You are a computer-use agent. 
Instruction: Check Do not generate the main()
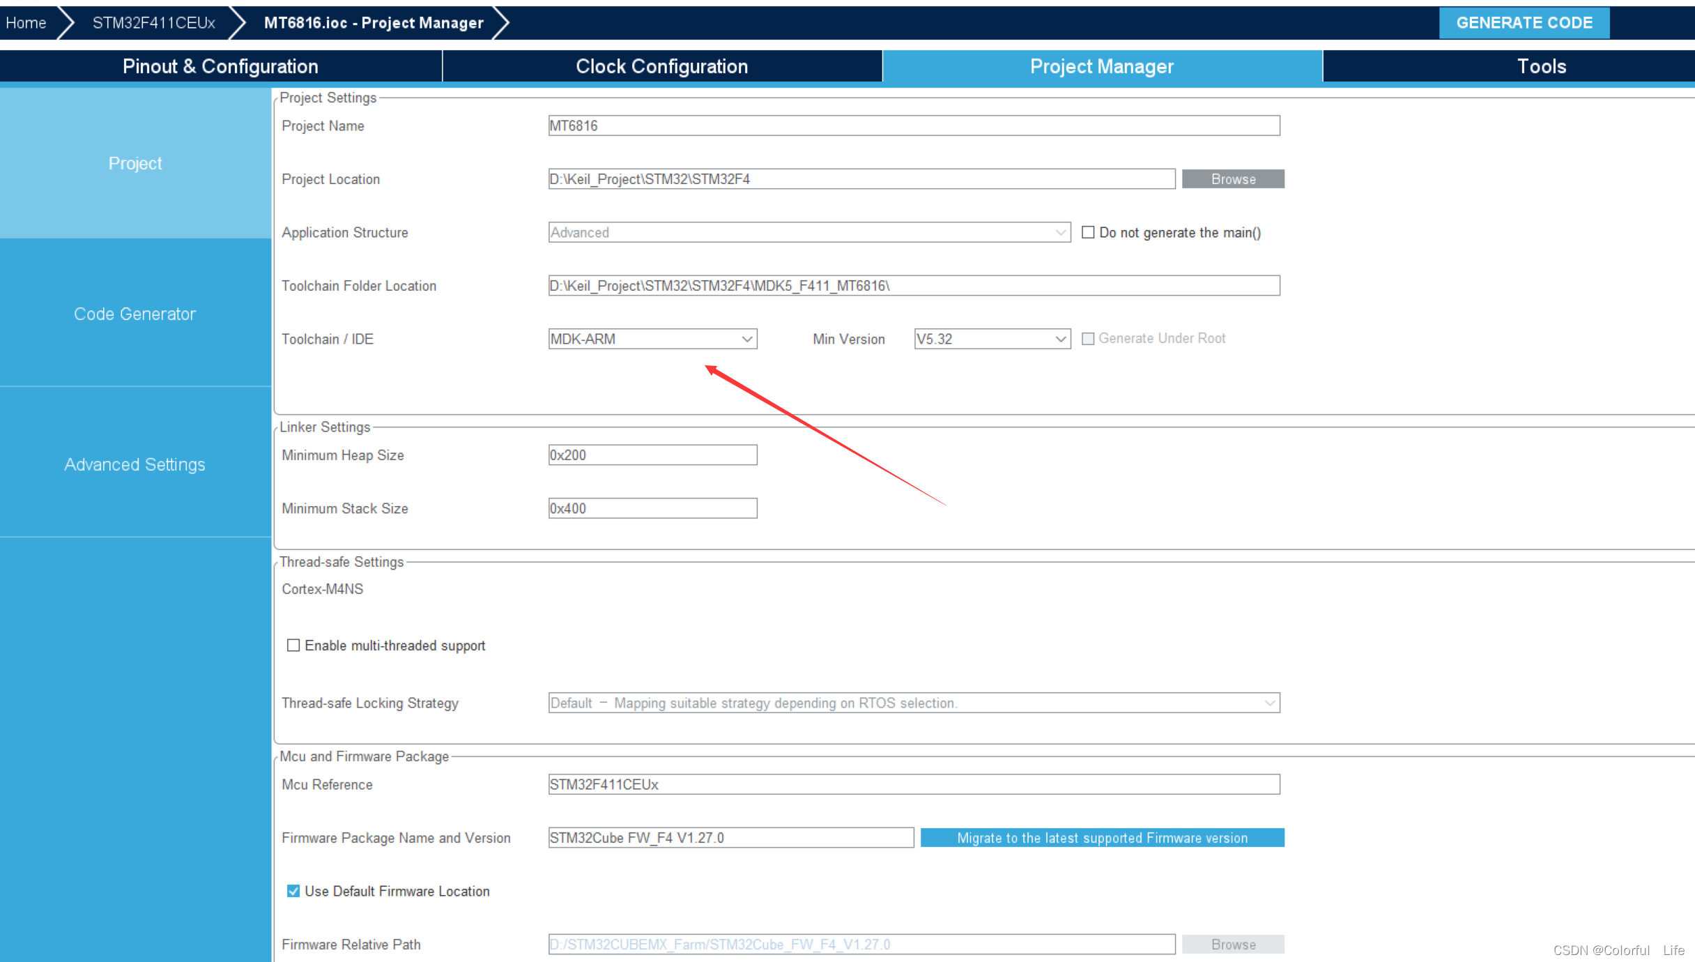pos(1088,232)
